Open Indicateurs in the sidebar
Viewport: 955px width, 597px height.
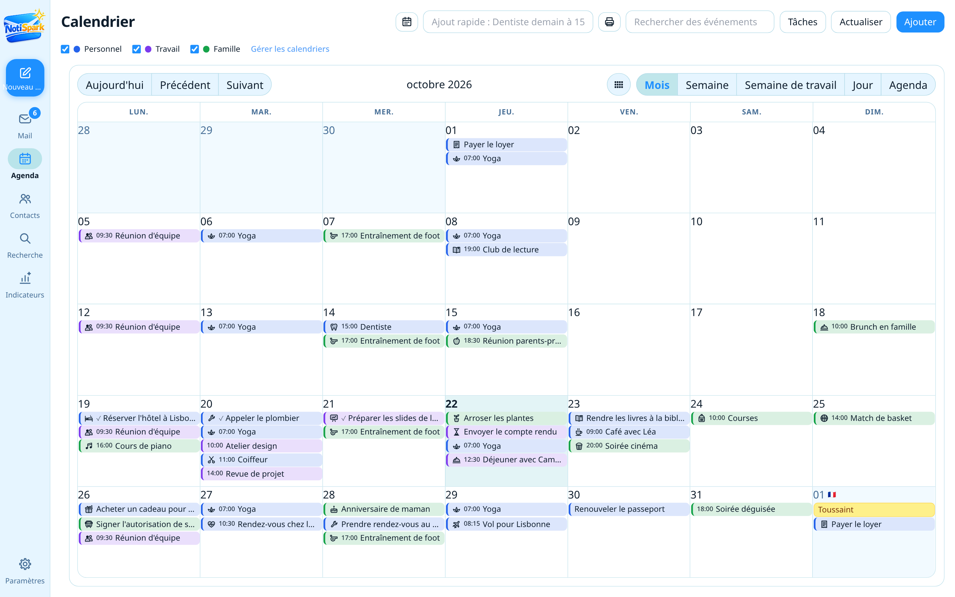(25, 285)
